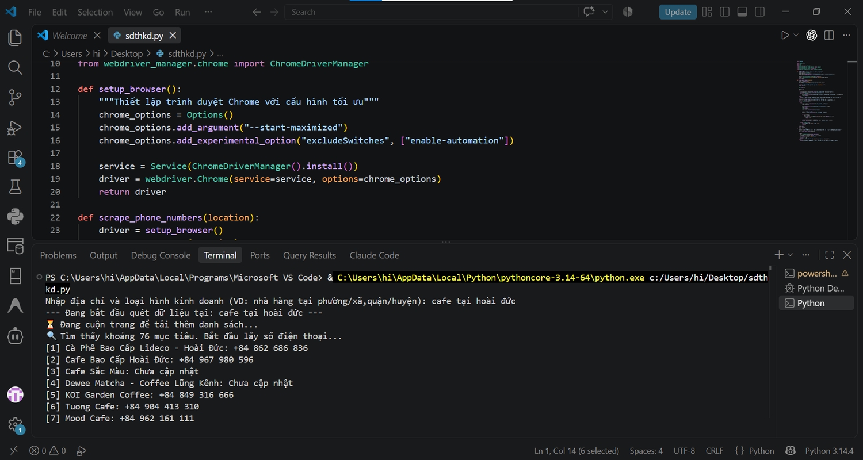Go forward with the right arrow
Screen dimensions: 863x460
point(274,11)
